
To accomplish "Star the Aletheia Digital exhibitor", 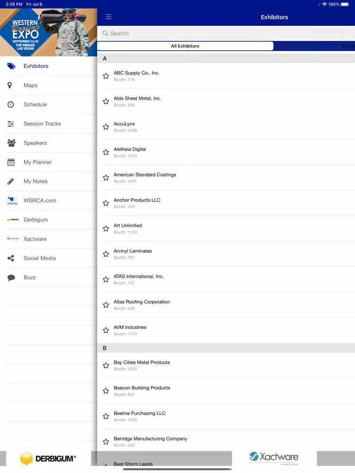I will click(106, 152).
